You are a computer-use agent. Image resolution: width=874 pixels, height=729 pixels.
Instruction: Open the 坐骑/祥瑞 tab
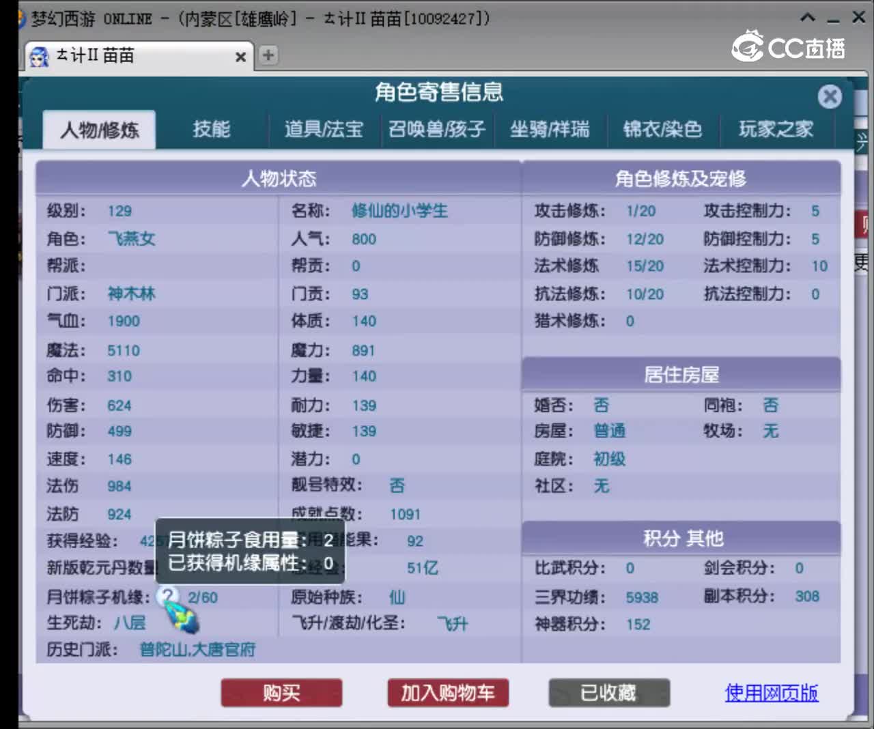[x=550, y=129]
